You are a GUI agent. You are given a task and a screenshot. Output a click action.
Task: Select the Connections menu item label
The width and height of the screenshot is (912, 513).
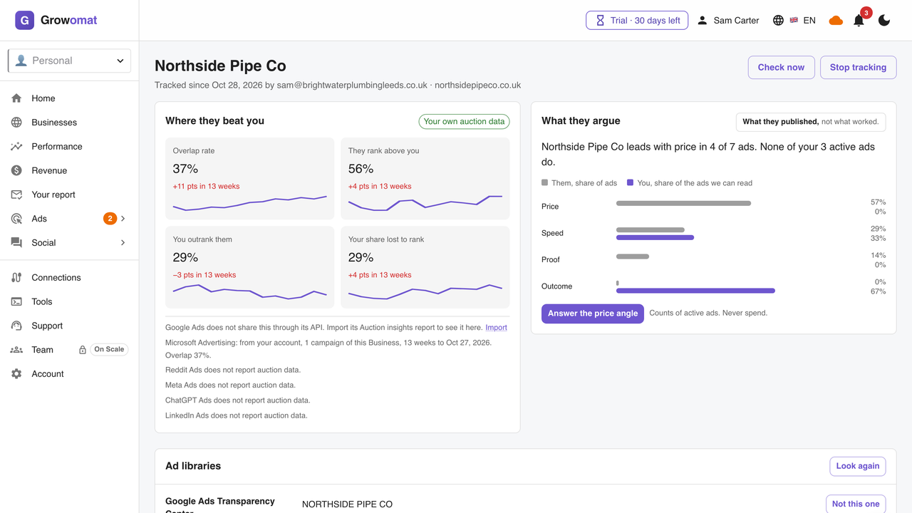(56, 278)
